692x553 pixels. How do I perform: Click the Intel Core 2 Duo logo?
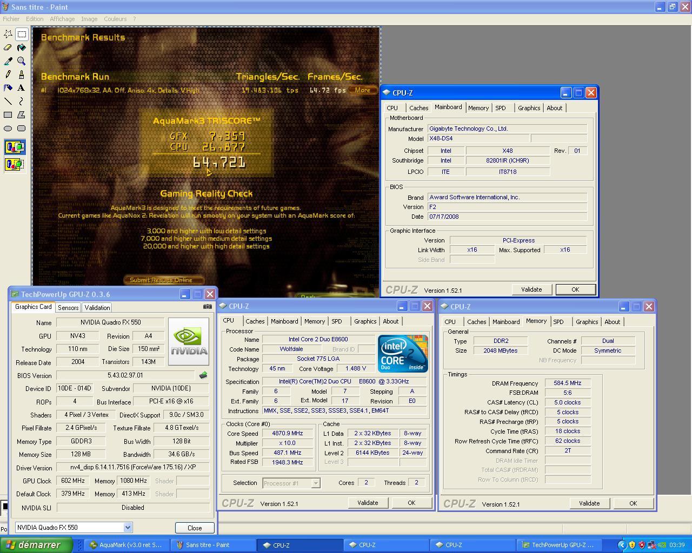click(403, 353)
